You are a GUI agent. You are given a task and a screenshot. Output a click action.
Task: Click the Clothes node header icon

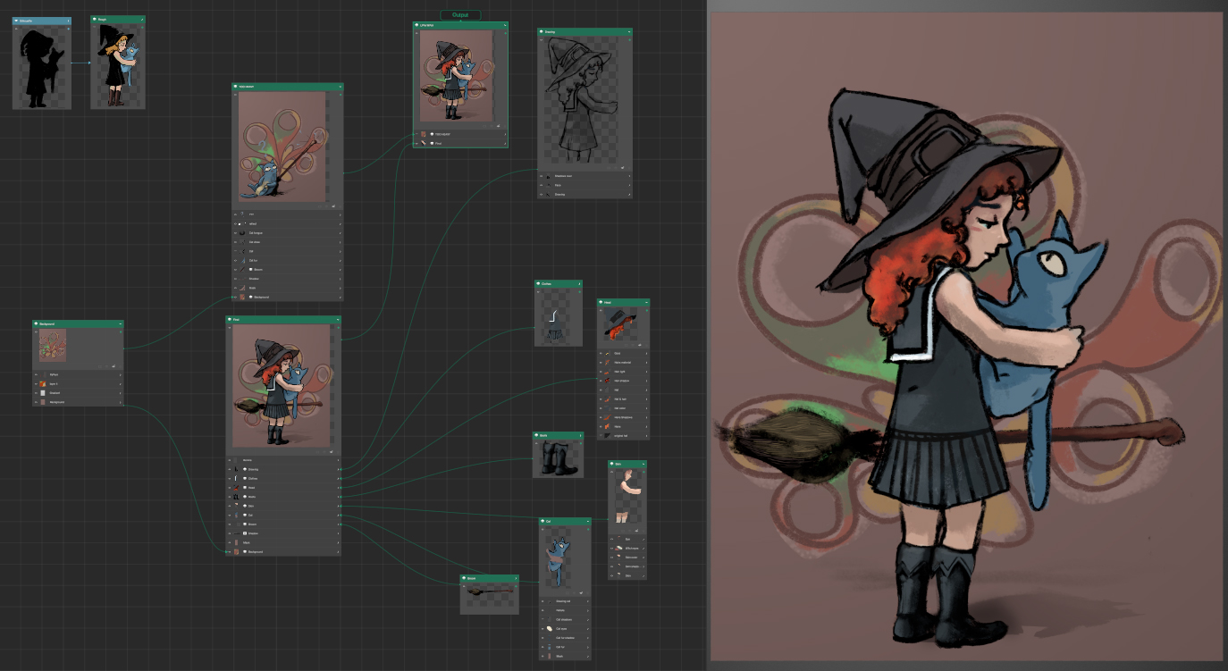(x=537, y=284)
